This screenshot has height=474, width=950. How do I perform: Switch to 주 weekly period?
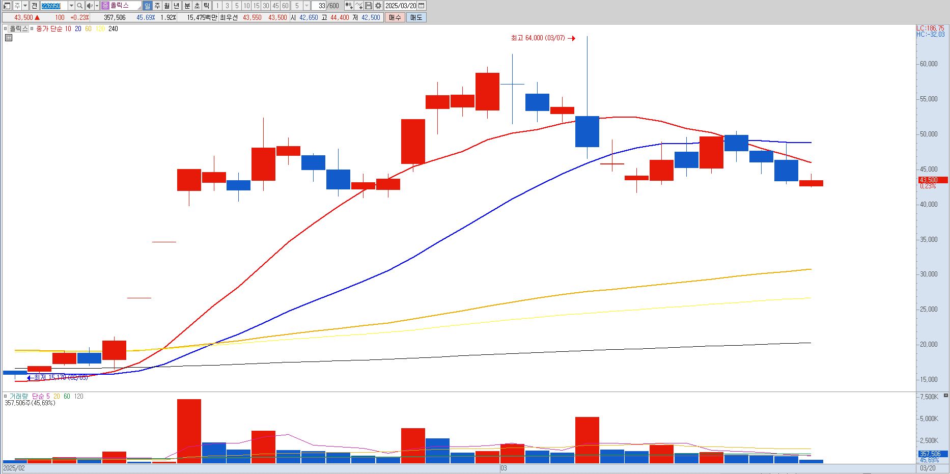[157, 6]
